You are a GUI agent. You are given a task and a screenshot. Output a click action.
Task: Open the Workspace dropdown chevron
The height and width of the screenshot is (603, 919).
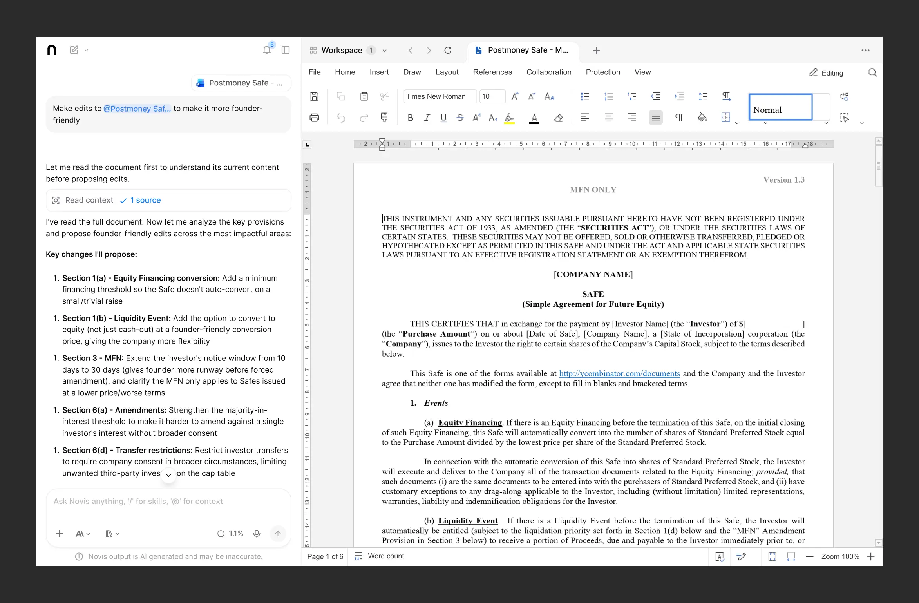click(x=384, y=51)
